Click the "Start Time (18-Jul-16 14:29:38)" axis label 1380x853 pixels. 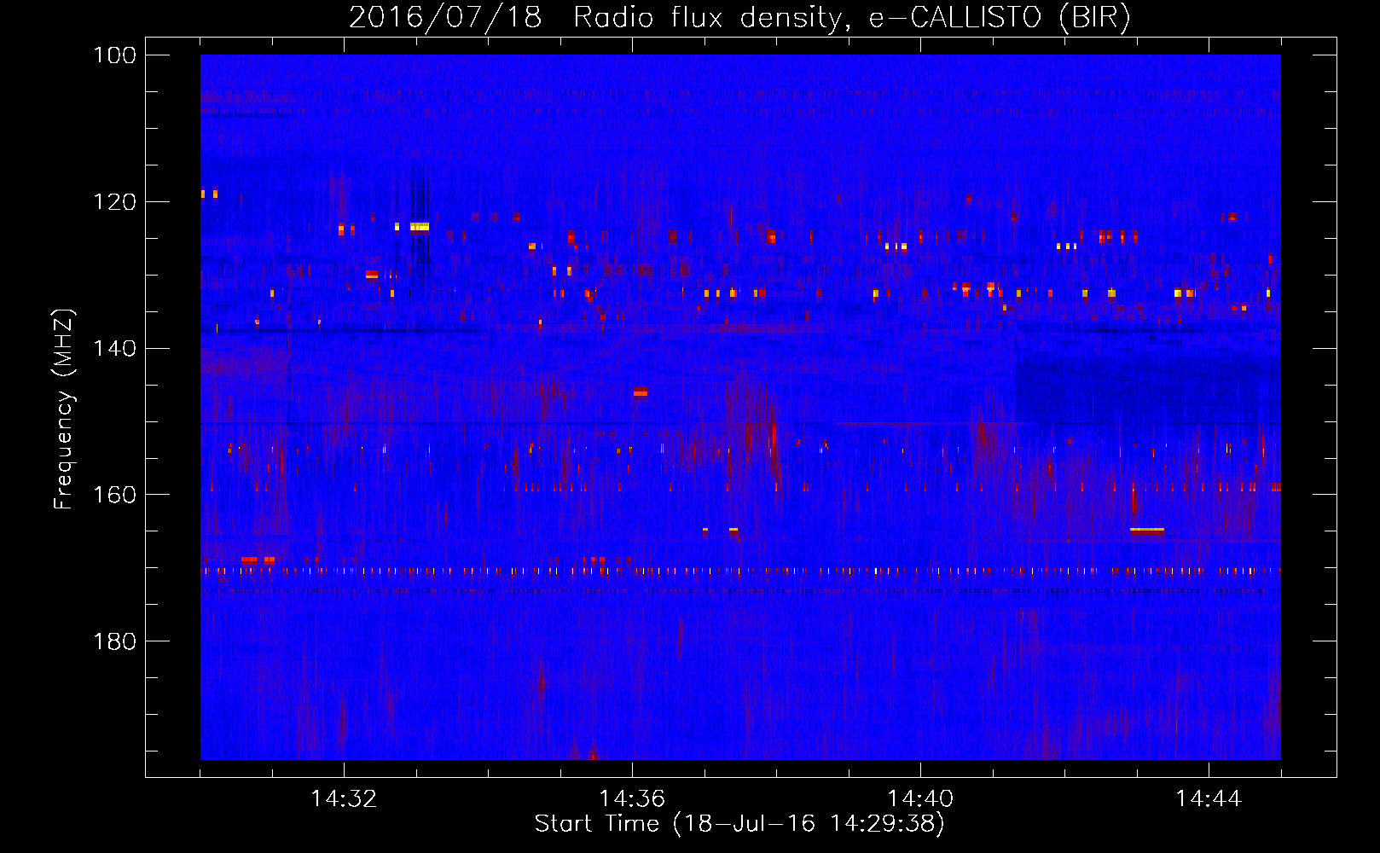[x=739, y=824]
